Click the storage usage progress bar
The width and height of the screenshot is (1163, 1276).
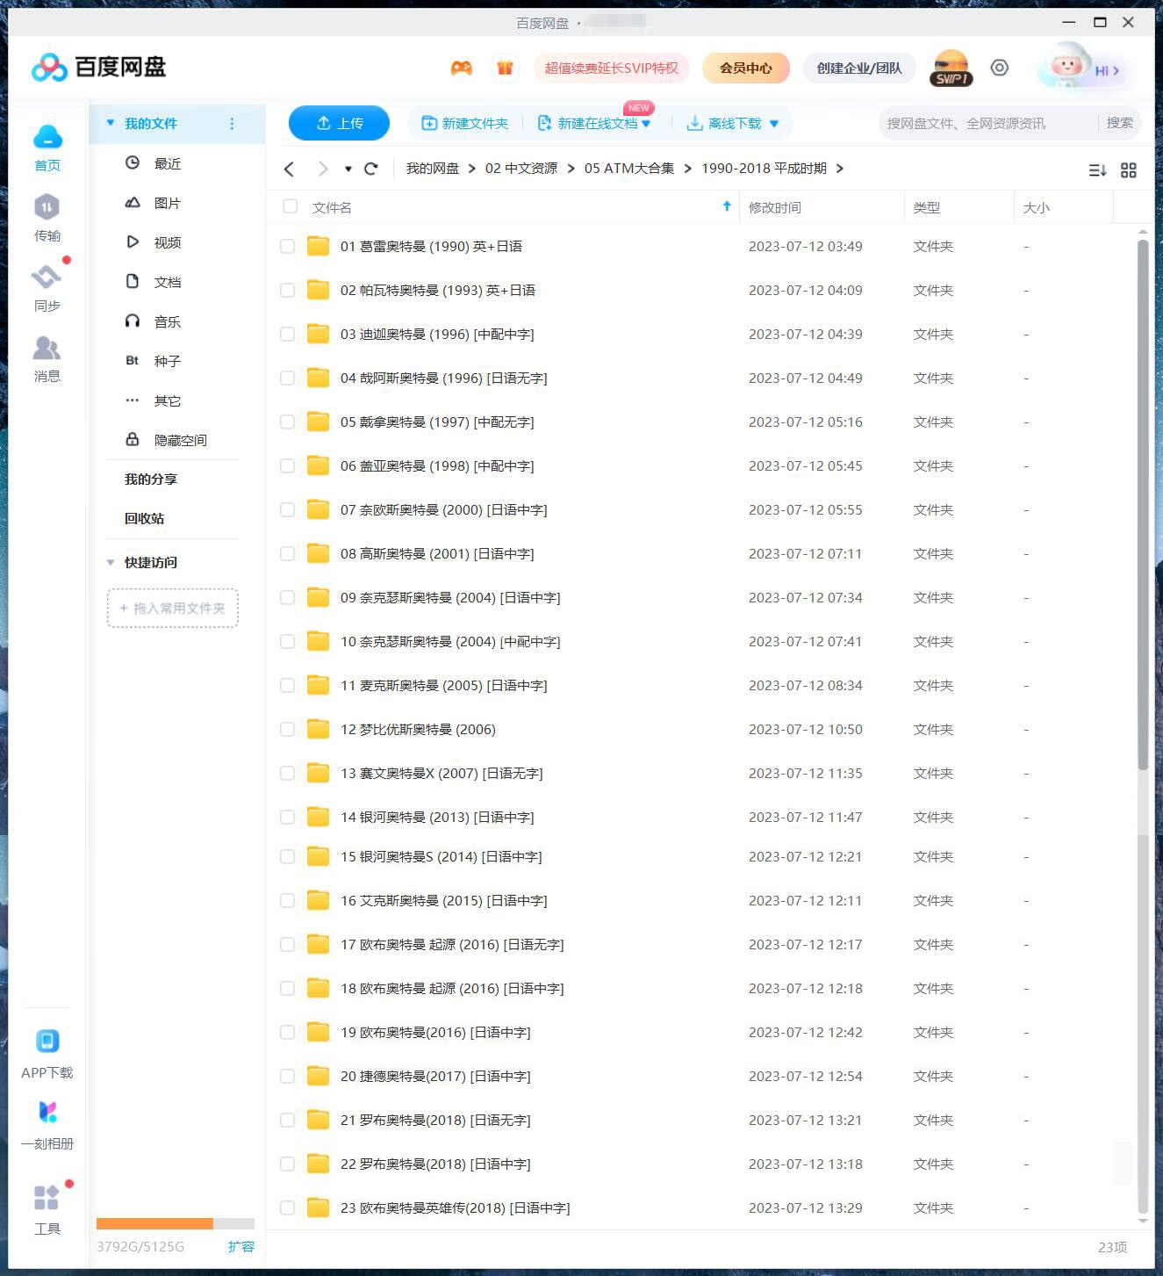(173, 1222)
